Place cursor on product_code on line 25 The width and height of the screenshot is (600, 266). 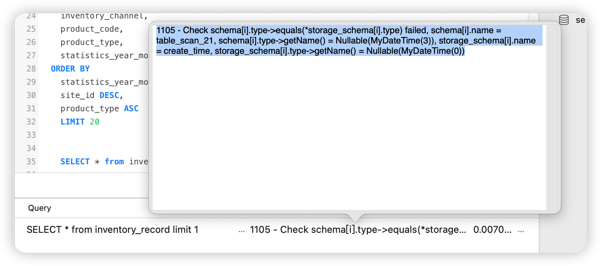pos(90,29)
